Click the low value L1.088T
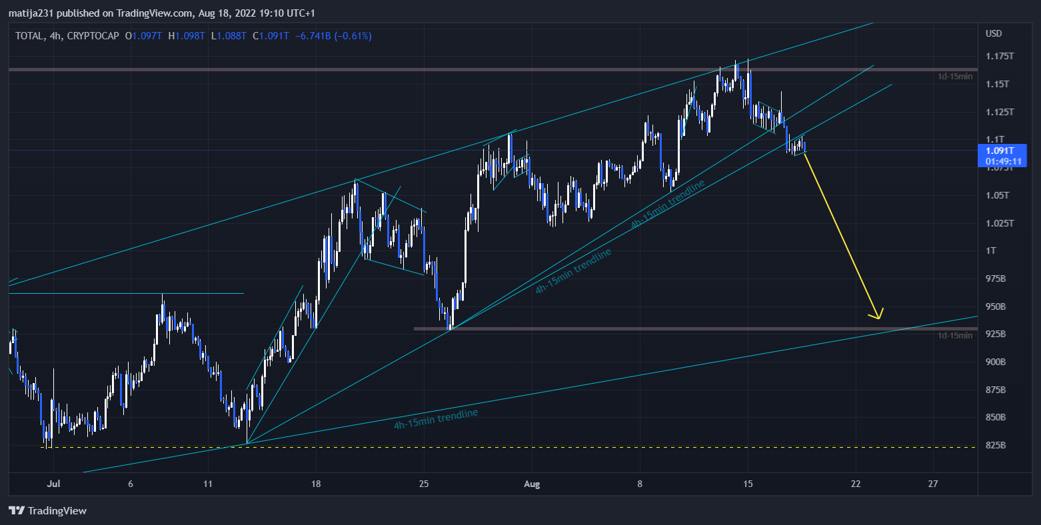This screenshot has height=525, width=1041. tap(228, 36)
